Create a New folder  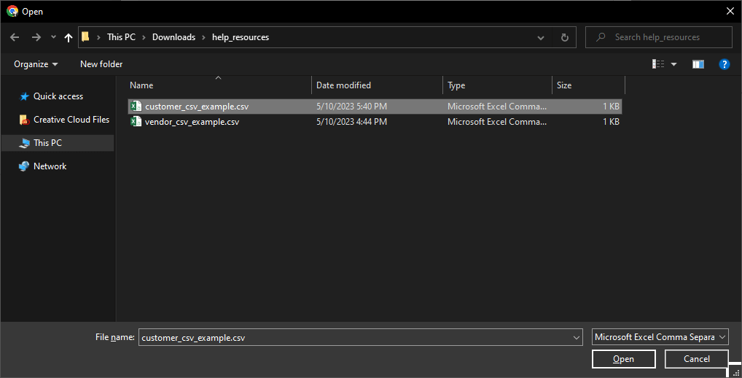click(101, 64)
